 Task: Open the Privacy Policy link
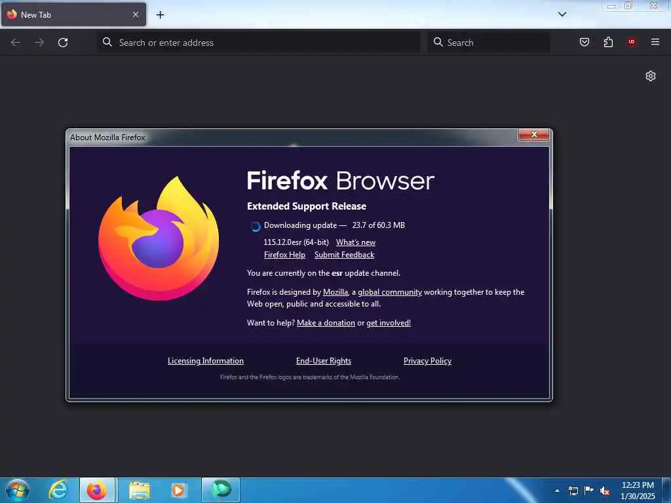[x=427, y=361]
